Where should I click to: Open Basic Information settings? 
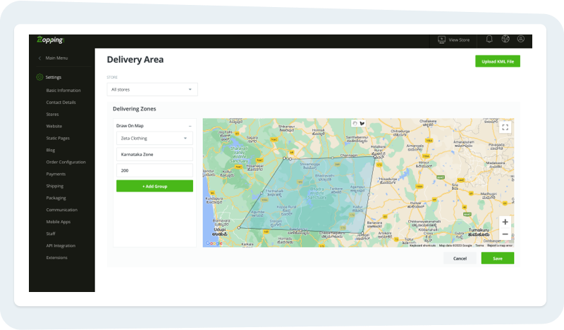tap(63, 91)
